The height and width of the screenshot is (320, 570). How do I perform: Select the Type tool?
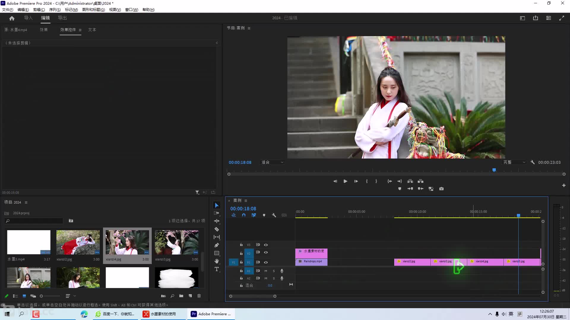point(217,269)
